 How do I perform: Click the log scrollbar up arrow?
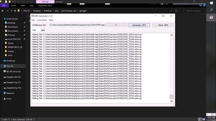coord(171,35)
